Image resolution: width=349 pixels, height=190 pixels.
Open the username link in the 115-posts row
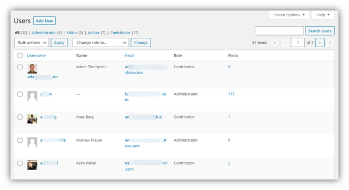(x=46, y=94)
